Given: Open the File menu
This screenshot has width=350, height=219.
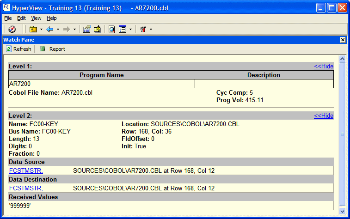Looking at the screenshot, I should 8,18.
